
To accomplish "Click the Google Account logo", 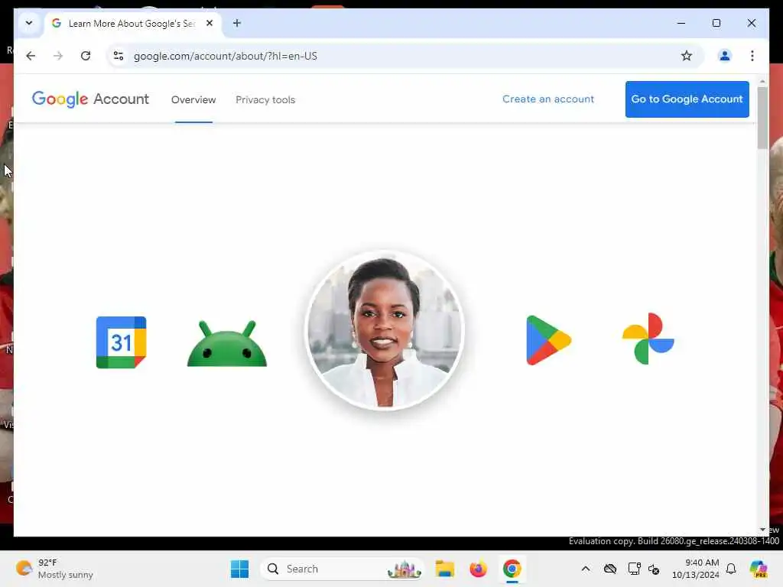I will tap(90, 99).
